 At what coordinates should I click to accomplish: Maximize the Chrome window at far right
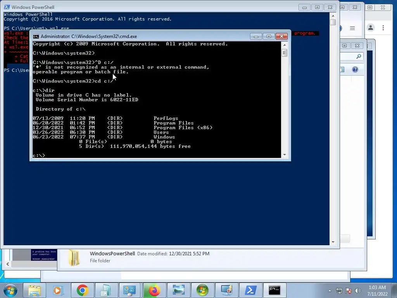370,7
